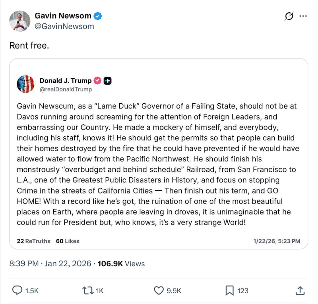Viewport: 318px width, 304px height.
Task: Open the quoted Truth Social post body
Action: [x=158, y=164]
